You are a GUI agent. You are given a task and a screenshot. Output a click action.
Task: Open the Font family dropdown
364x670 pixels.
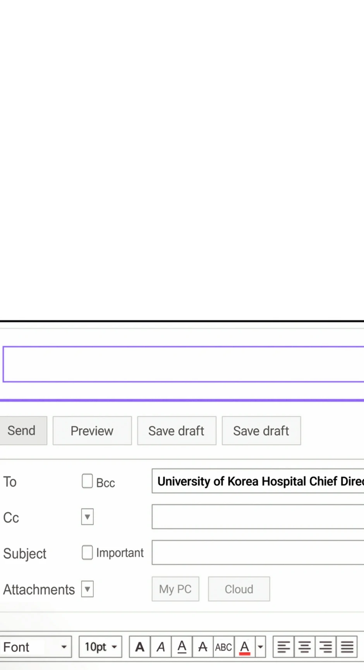(36, 647)
